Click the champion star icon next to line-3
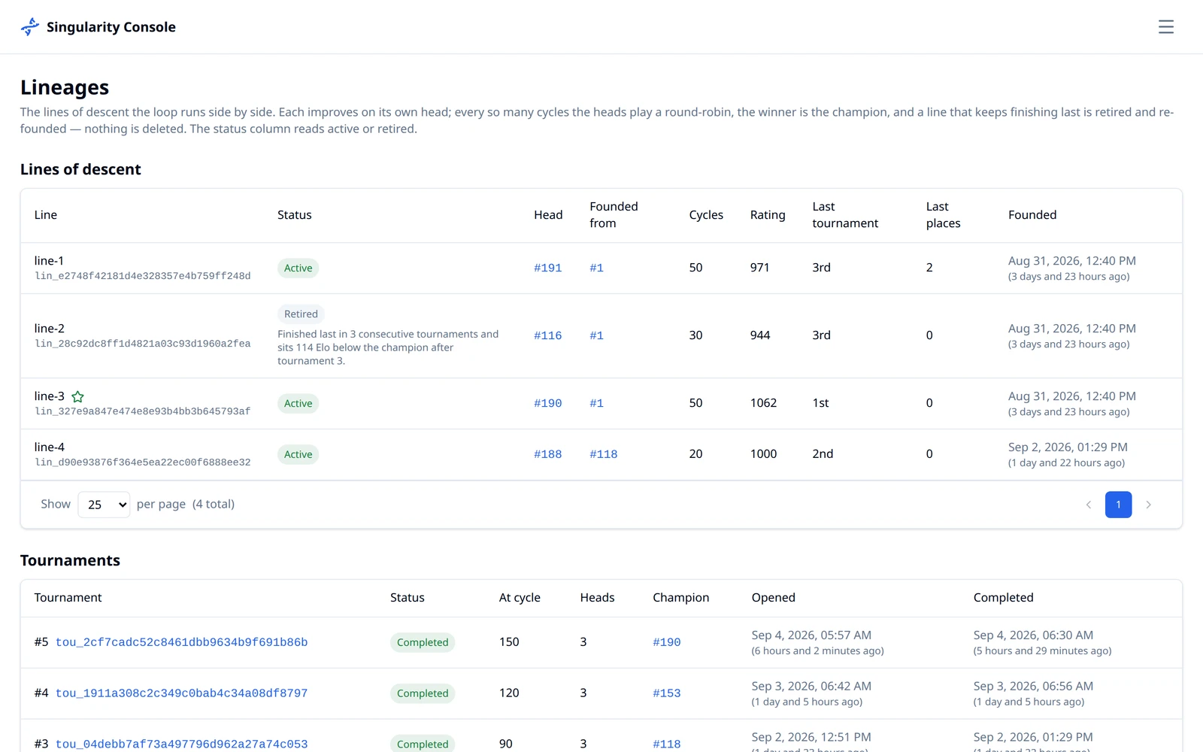 point(77,396)
